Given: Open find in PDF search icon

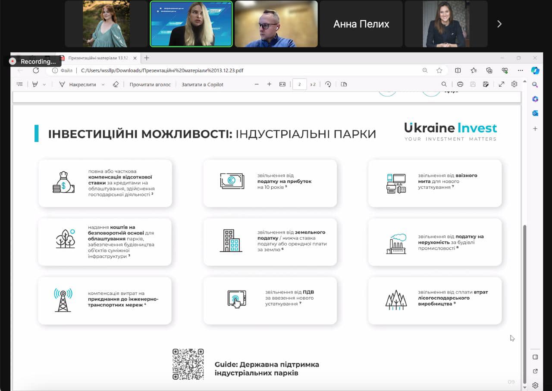Looking at the screenshot, I should click(444, 84).
